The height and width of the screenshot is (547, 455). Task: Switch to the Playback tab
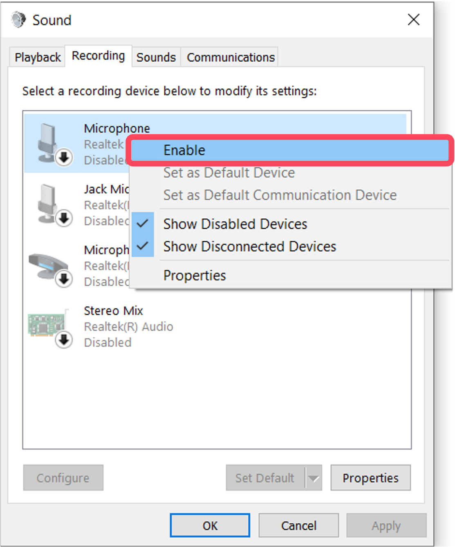38,57
